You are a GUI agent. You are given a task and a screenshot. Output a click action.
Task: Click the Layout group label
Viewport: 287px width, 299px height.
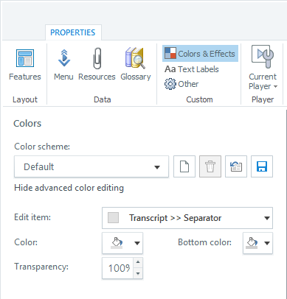[x=25, y=99]
